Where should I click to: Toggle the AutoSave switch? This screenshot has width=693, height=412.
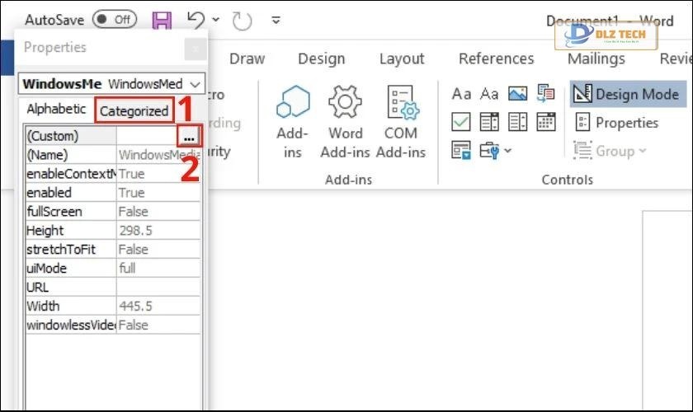click(115, 19)
